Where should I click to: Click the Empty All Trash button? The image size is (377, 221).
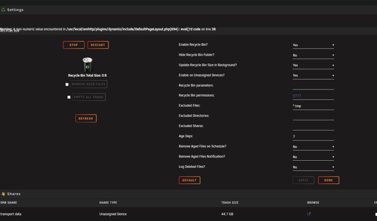tap(89, 97)
